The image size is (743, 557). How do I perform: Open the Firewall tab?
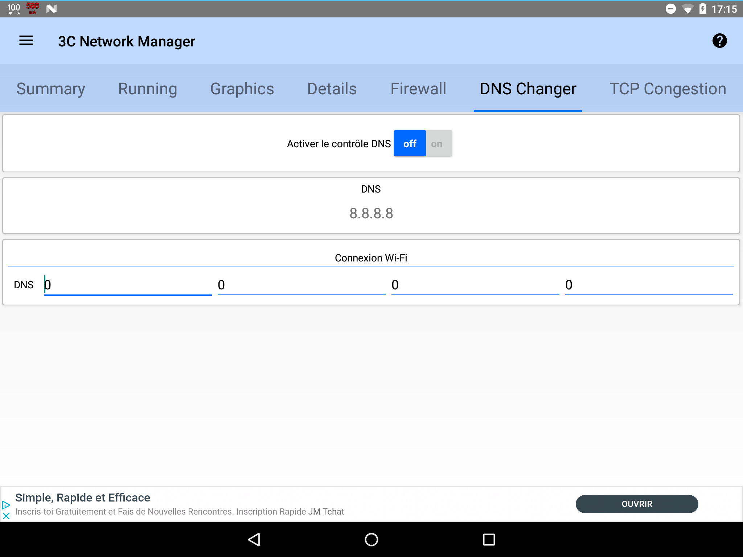[x=418, y=89]
